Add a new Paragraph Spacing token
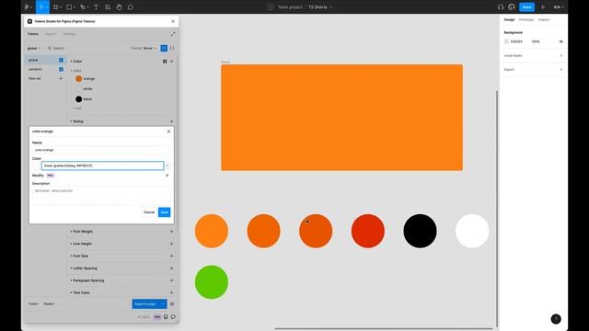 point(172,280)
